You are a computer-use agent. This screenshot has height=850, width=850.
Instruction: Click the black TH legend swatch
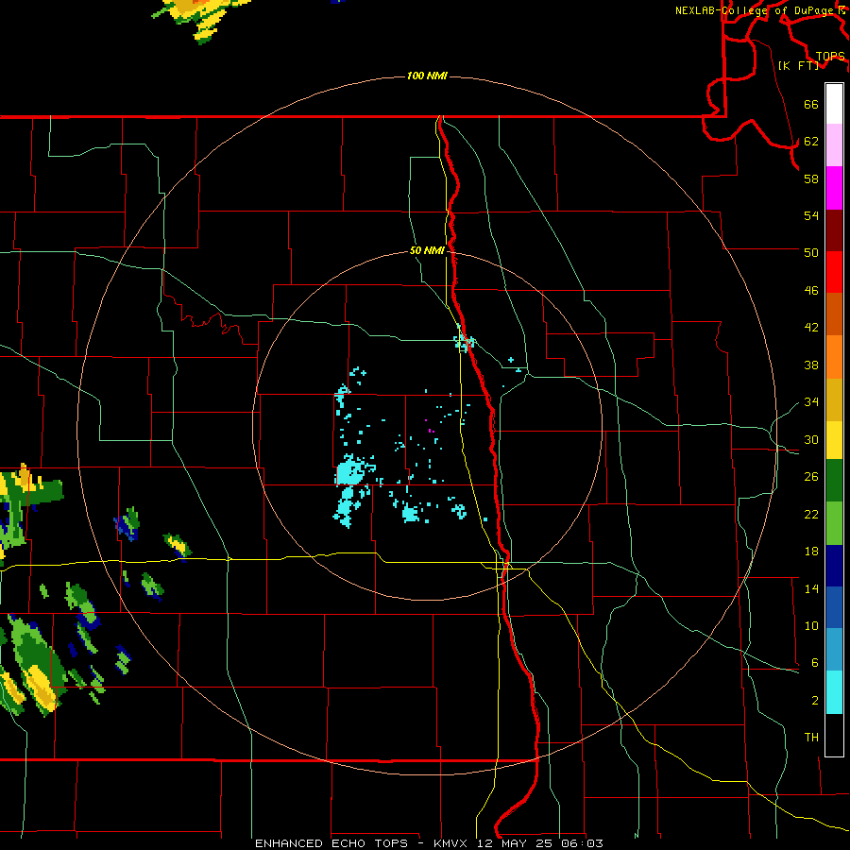(834, 735)
